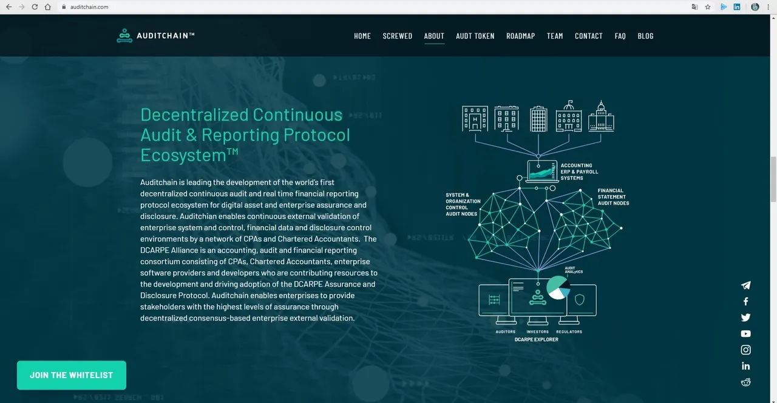Click the 'INVESTORS' diagram label
The height and width of the screenshot is (403, 777).
point(537,331)
